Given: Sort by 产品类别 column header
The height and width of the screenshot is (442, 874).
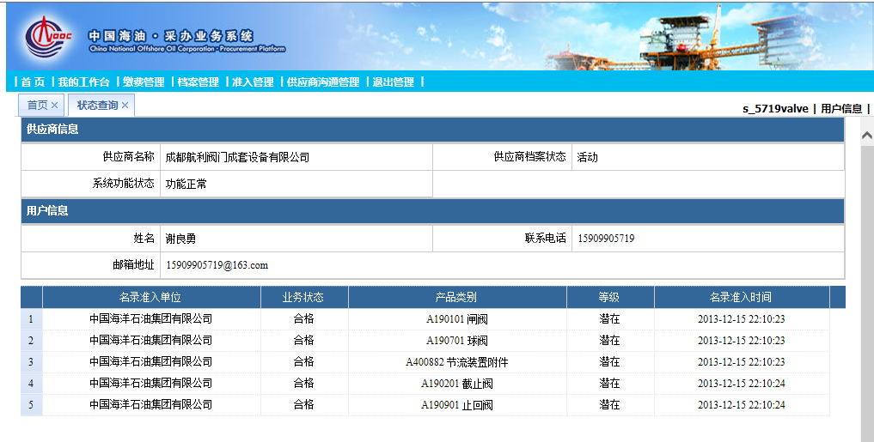Looking at the screenshot, I should pos(456,297).
